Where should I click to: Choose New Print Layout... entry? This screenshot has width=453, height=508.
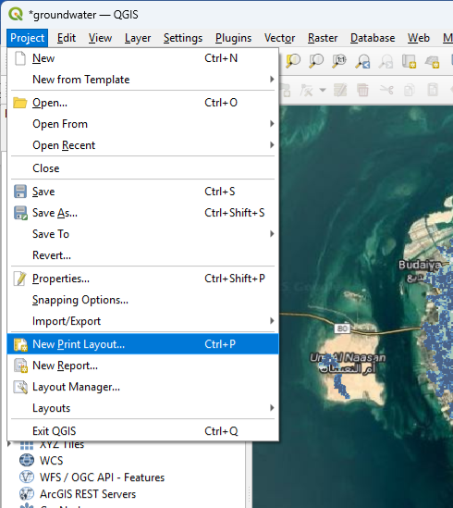(x=142, y=344)
